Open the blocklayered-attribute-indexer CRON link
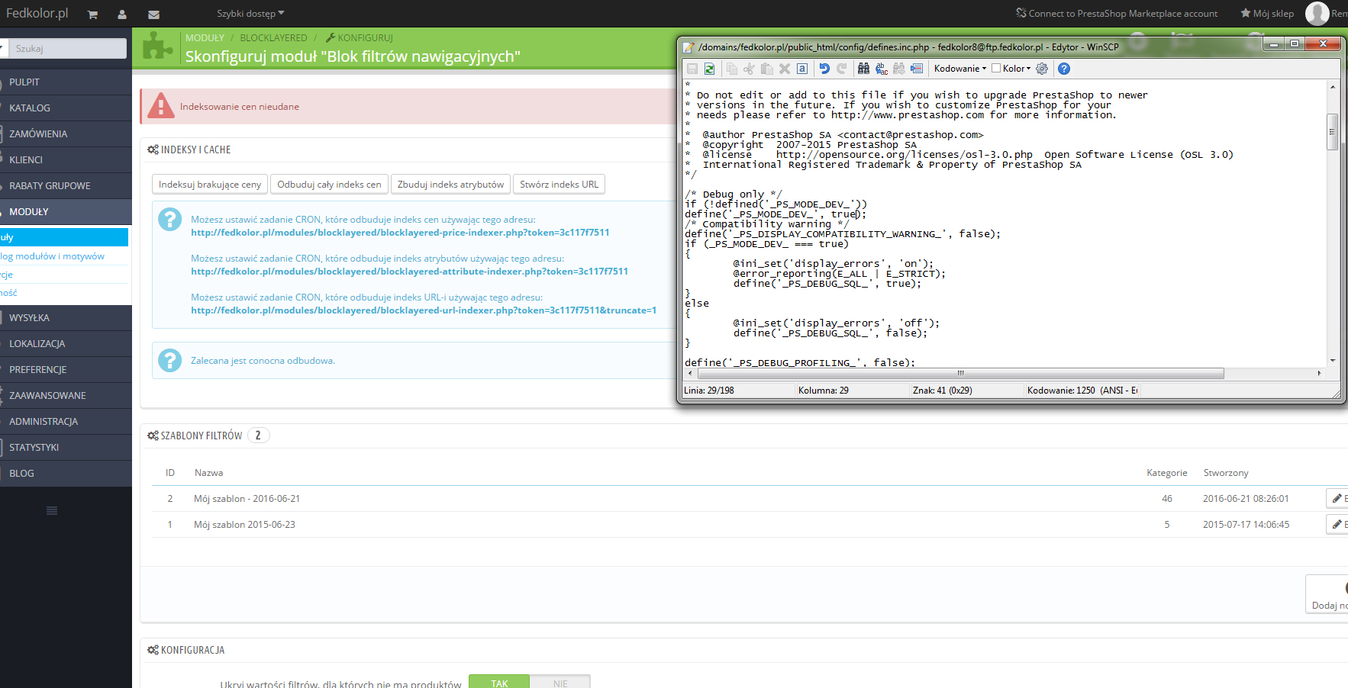Image resolution: width=1348 pixels, height=688 pixels. (x=409, y=272)
